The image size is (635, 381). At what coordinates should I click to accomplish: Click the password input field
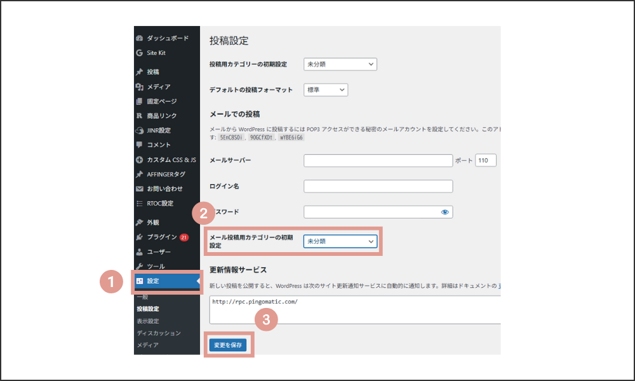point(378,211)
